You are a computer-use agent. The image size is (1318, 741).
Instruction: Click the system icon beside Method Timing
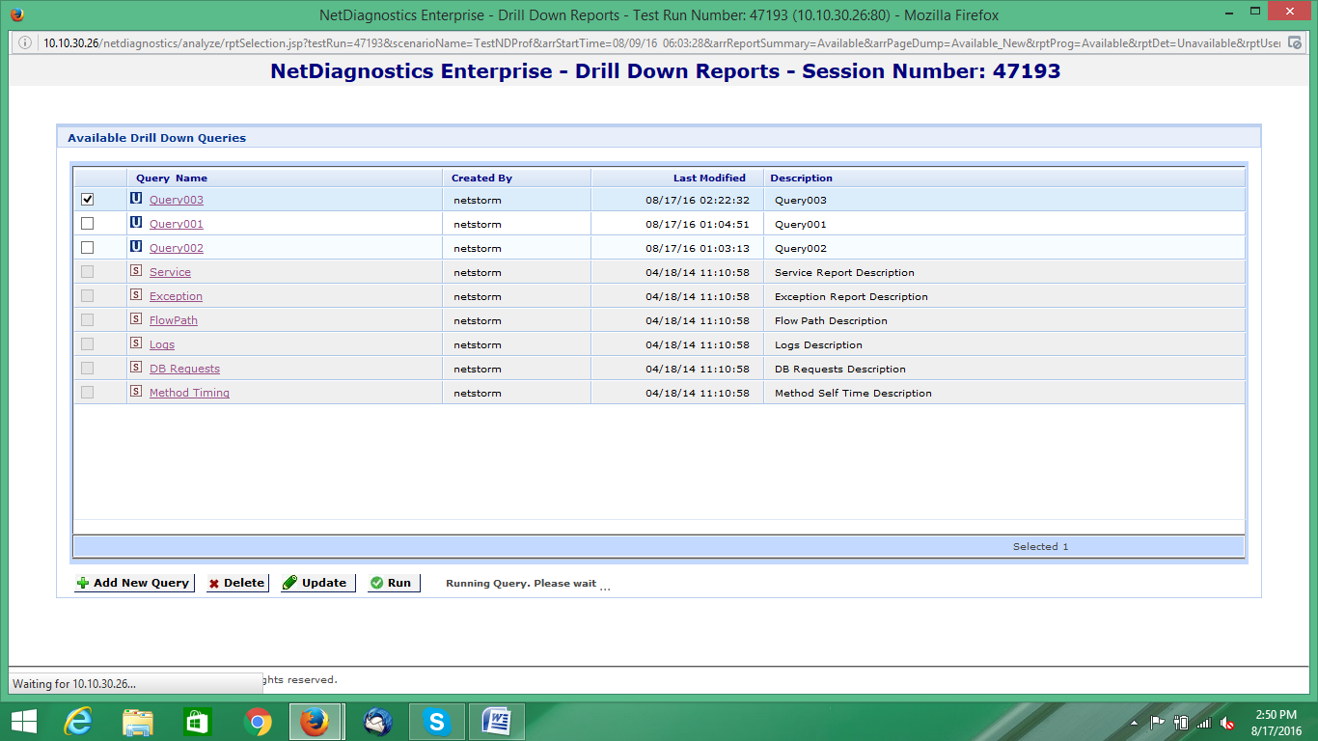click(136, 392)
